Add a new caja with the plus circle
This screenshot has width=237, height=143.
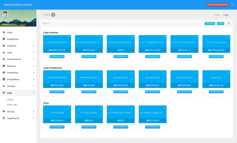(x=53, y=15)
